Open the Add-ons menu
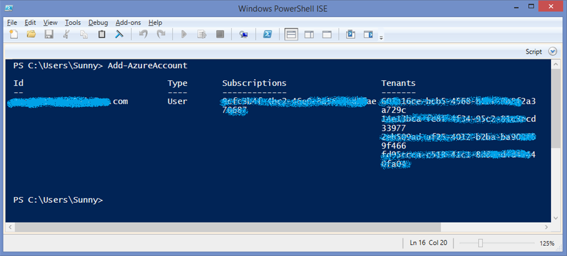The width and height of the screenshot is (567, 256). click(x=128, y=23)
